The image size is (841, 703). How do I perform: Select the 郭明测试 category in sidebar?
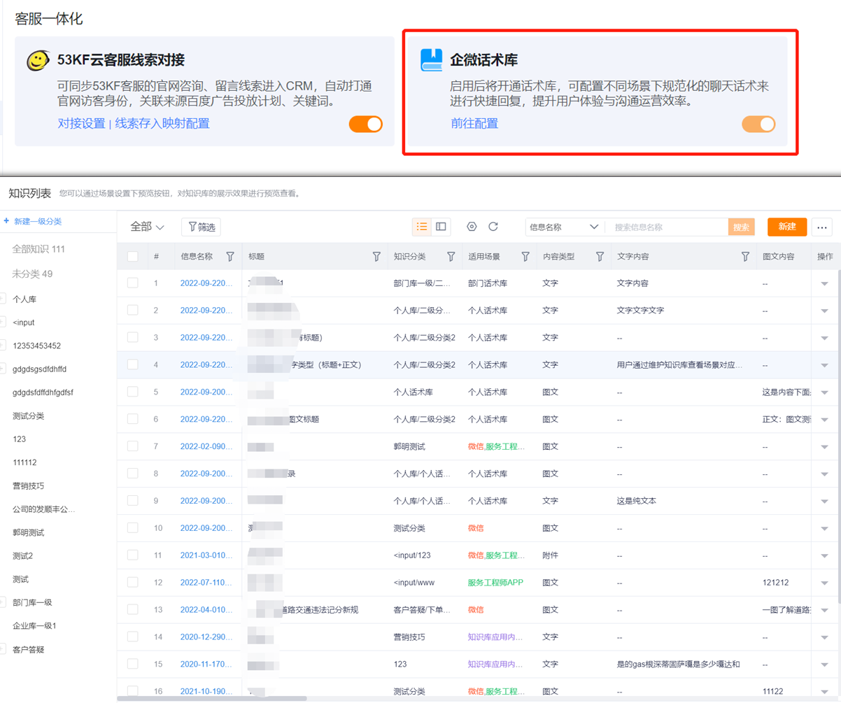[28, 532]
